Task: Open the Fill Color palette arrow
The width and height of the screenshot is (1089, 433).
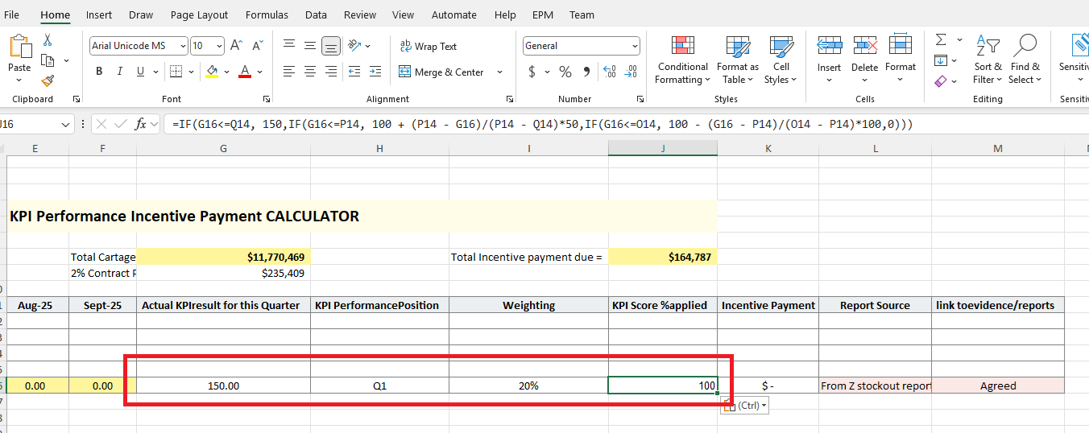Action: [x=227, y=72]
